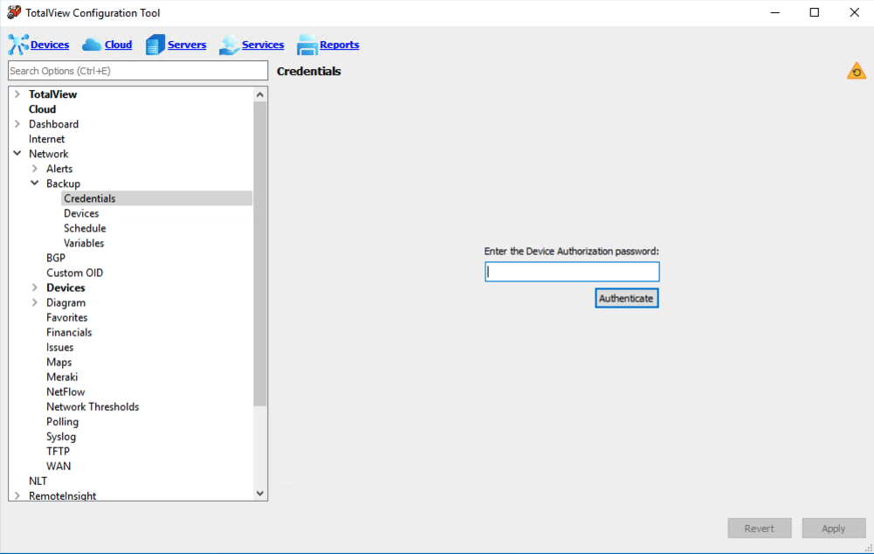This screenshot has height=554, width=874.
Task: Select Custom OID in the tree
Action: pyautogui.click(x=75, y=273)
